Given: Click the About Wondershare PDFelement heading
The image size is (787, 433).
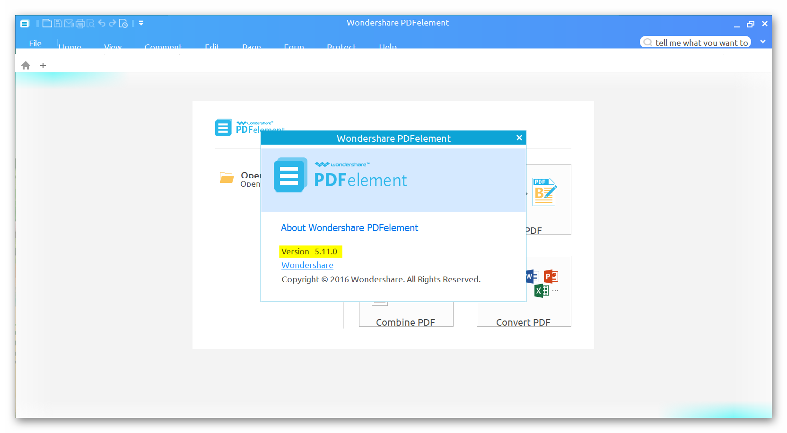Looking at the screenshot, I should tap(350, 228).
